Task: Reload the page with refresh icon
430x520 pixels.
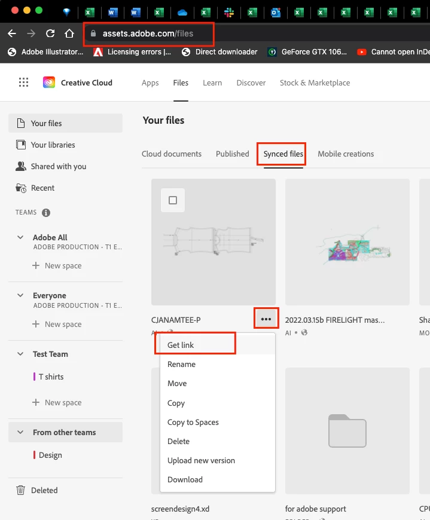Action: tap(50, 33)
